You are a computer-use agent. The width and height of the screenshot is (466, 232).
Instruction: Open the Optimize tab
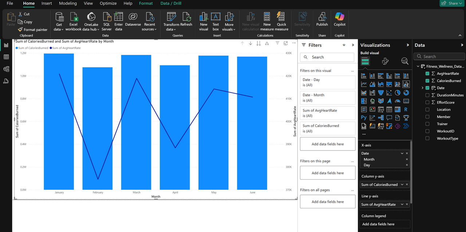click(108, 3)
